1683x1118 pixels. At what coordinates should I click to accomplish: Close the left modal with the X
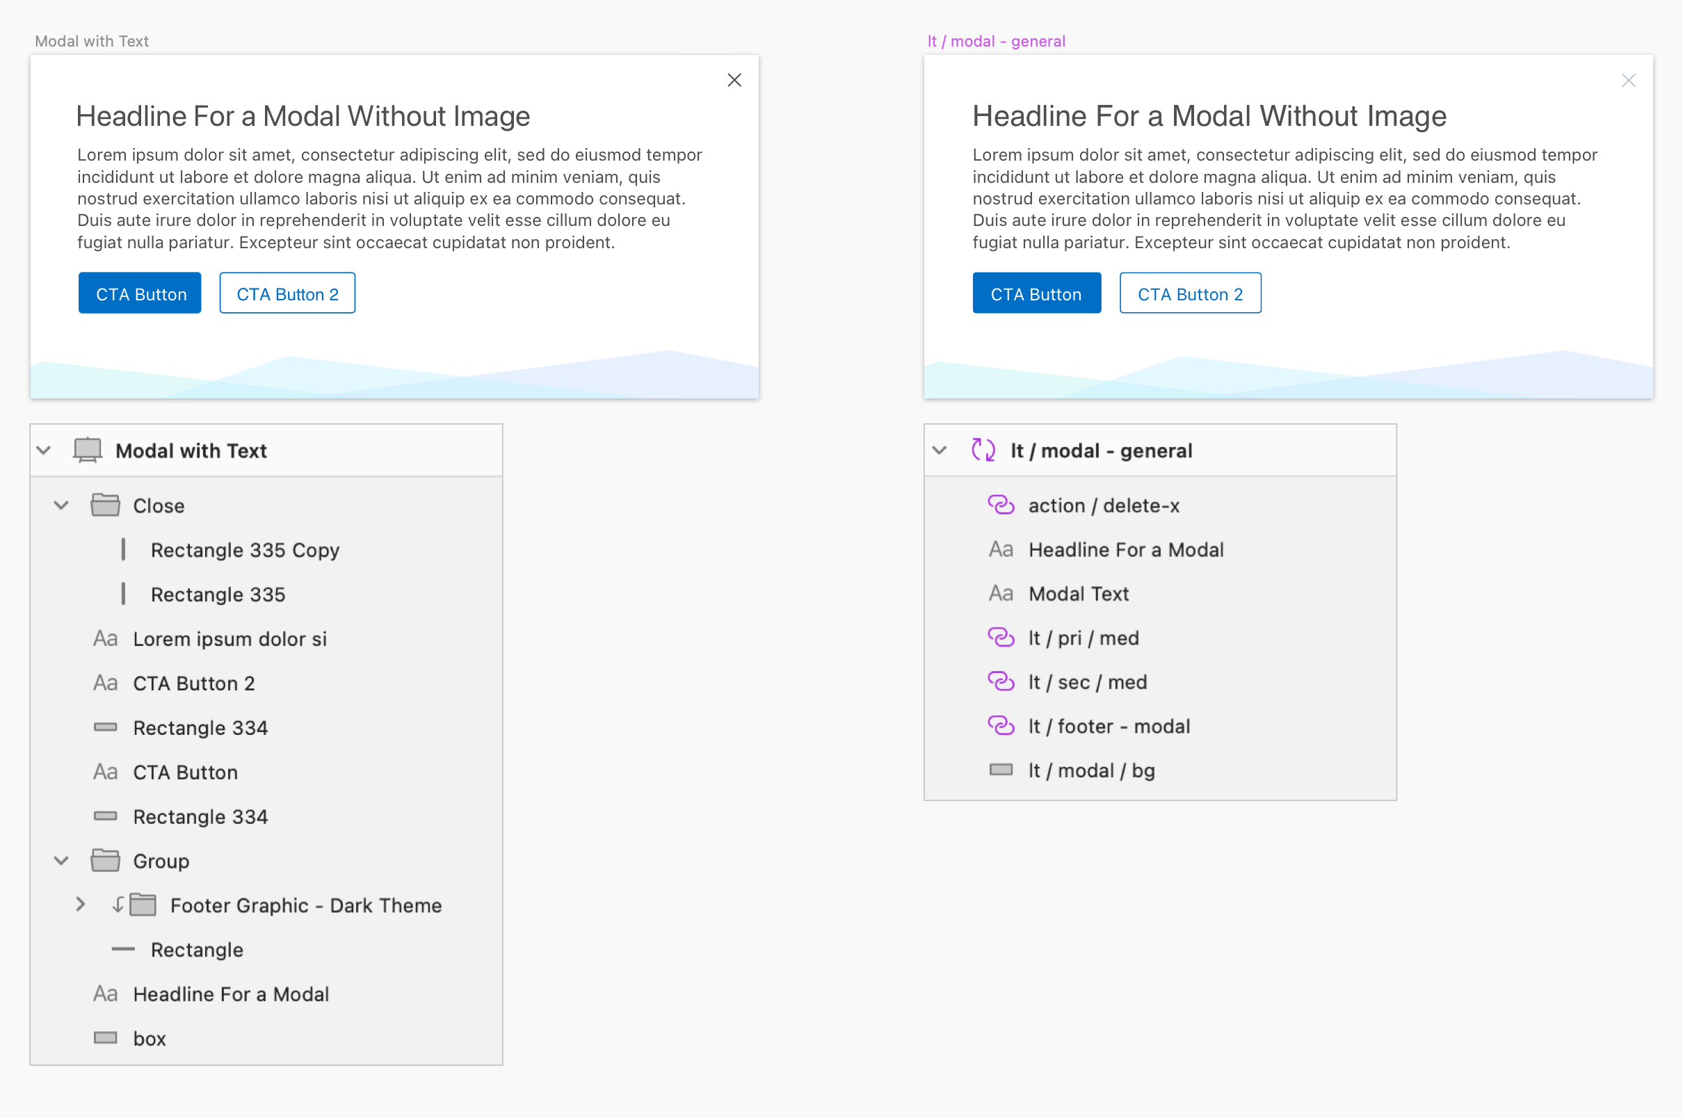[x=734, y=80]
